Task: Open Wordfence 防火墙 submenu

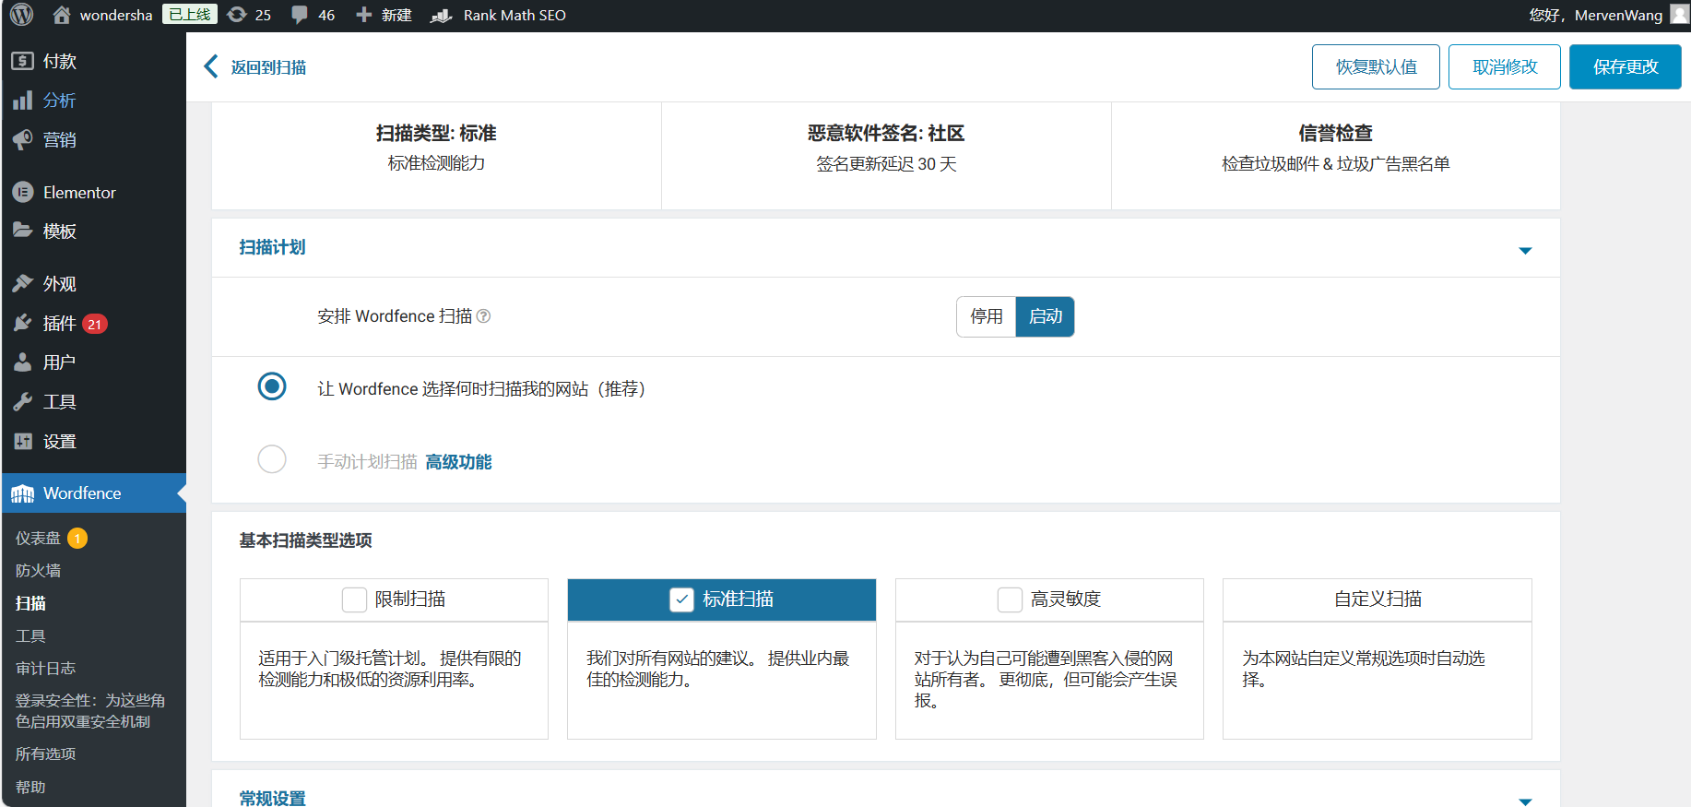Action: pos(39,571)
